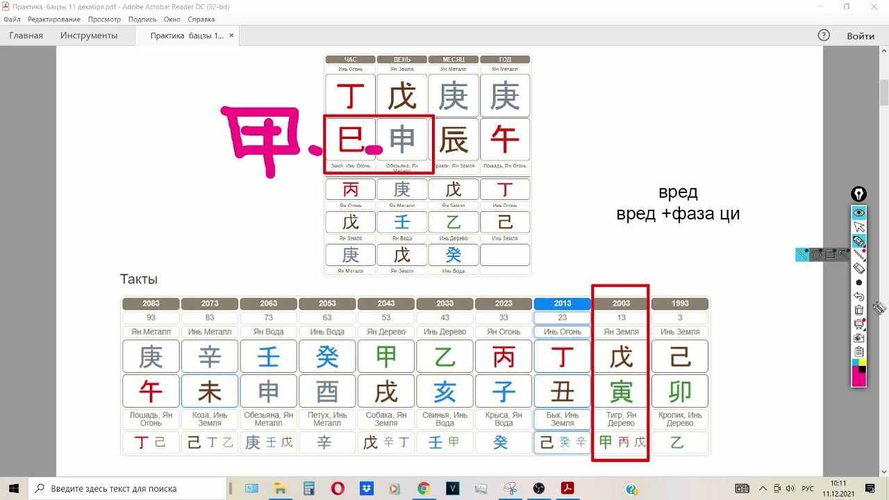Viewport: 889px width, 500px height.
Task: Open the help question mark button
Action: (824, 35)
